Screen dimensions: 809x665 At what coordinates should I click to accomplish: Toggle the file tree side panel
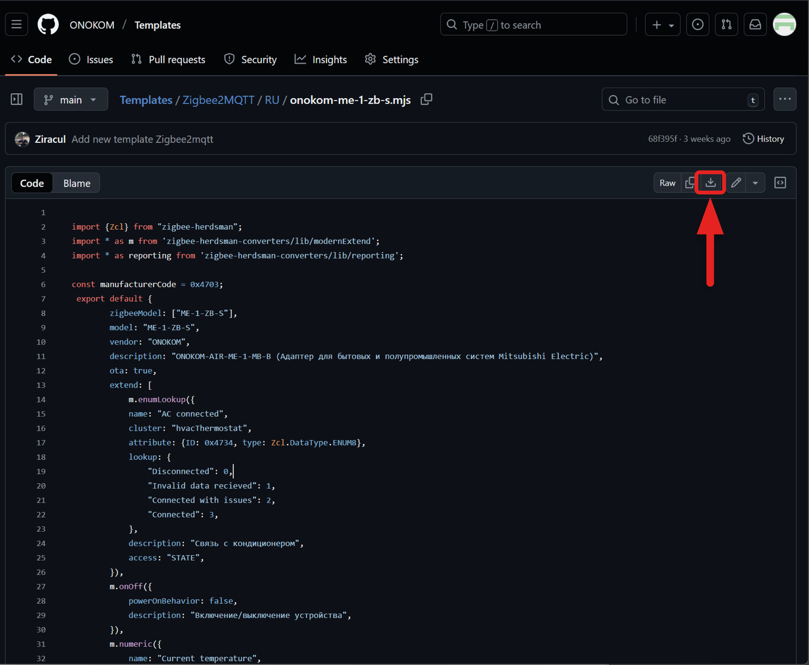[x=17, y=100]
